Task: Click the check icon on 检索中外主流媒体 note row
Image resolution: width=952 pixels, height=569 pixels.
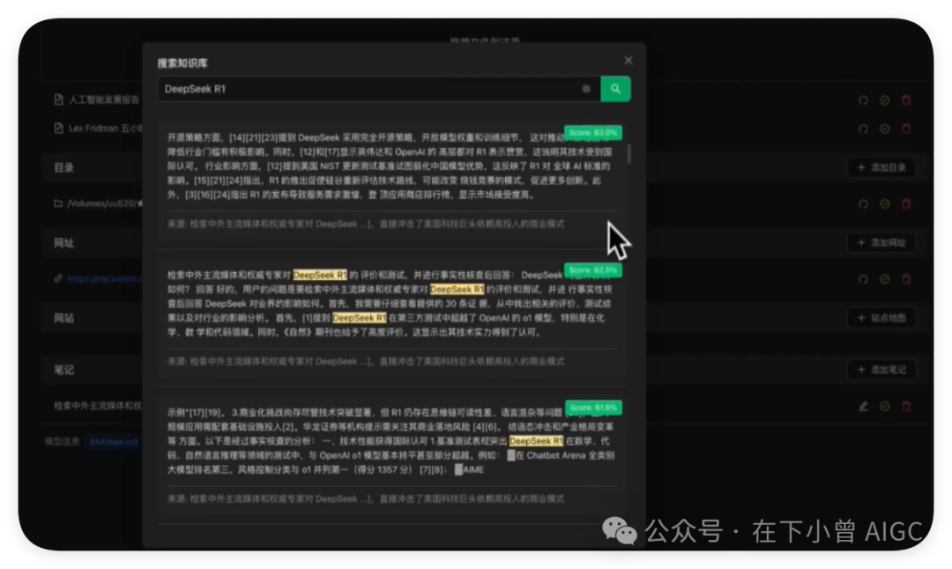Action: tap(885, 406)
